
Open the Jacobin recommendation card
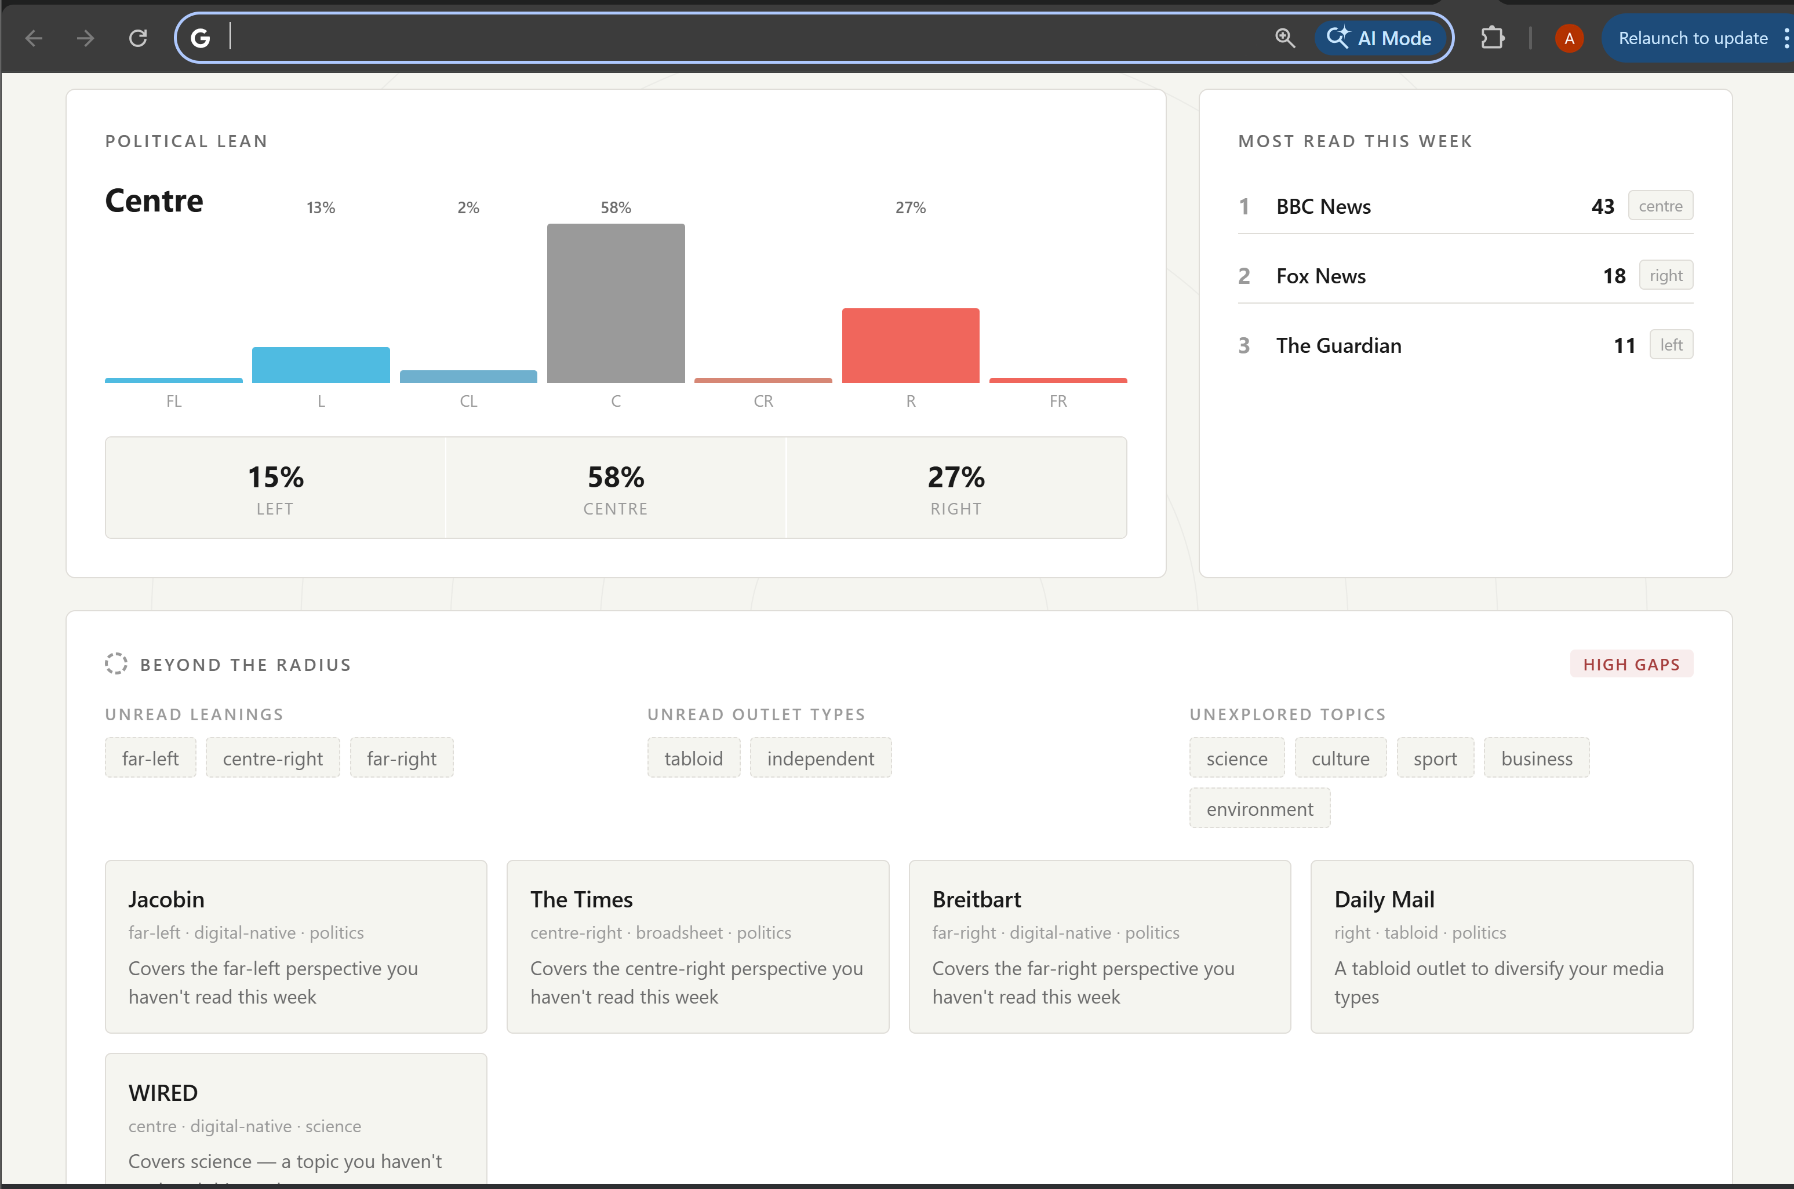295,946
